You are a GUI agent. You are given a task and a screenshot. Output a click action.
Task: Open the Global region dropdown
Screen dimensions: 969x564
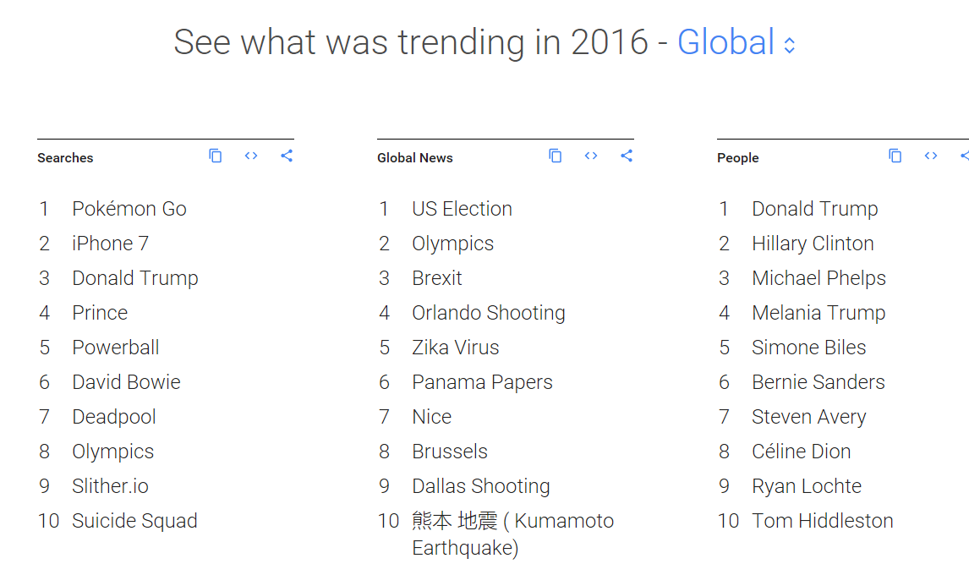tap(726, 42)
